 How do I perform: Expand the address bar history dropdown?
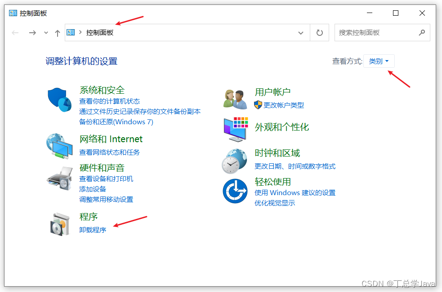(x=301, y=33)
